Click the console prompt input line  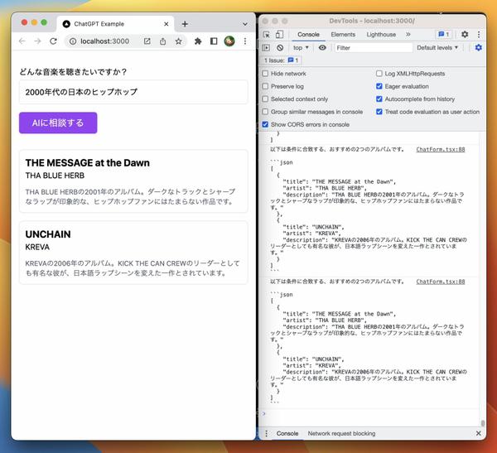(x=371, y=413)
